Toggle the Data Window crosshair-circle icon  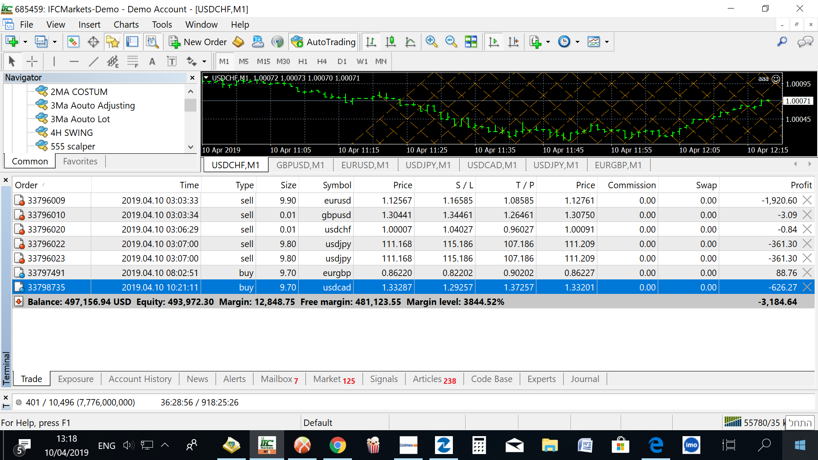(93, 42)
